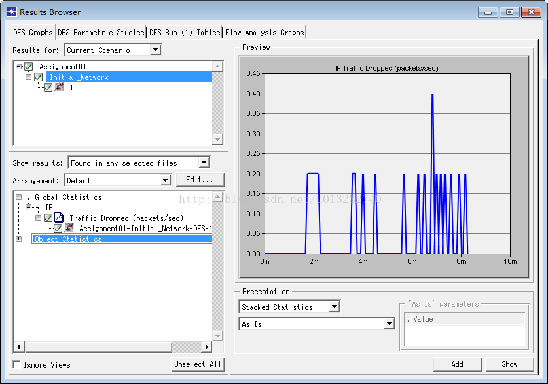The height and width of the screenshot is (384, 548).
Task: Toggle the checkbox for run 1
Action: click(x=48, y=87)
